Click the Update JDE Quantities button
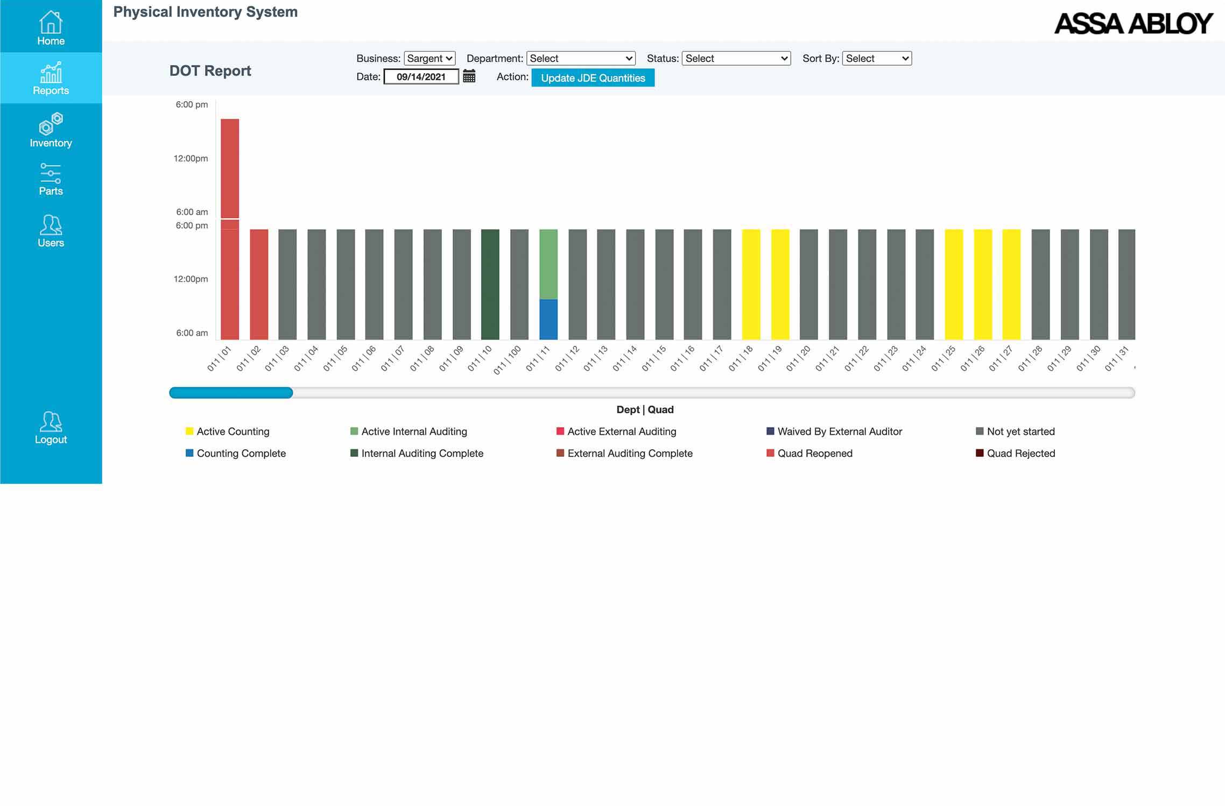 click(x=593, y=77)
